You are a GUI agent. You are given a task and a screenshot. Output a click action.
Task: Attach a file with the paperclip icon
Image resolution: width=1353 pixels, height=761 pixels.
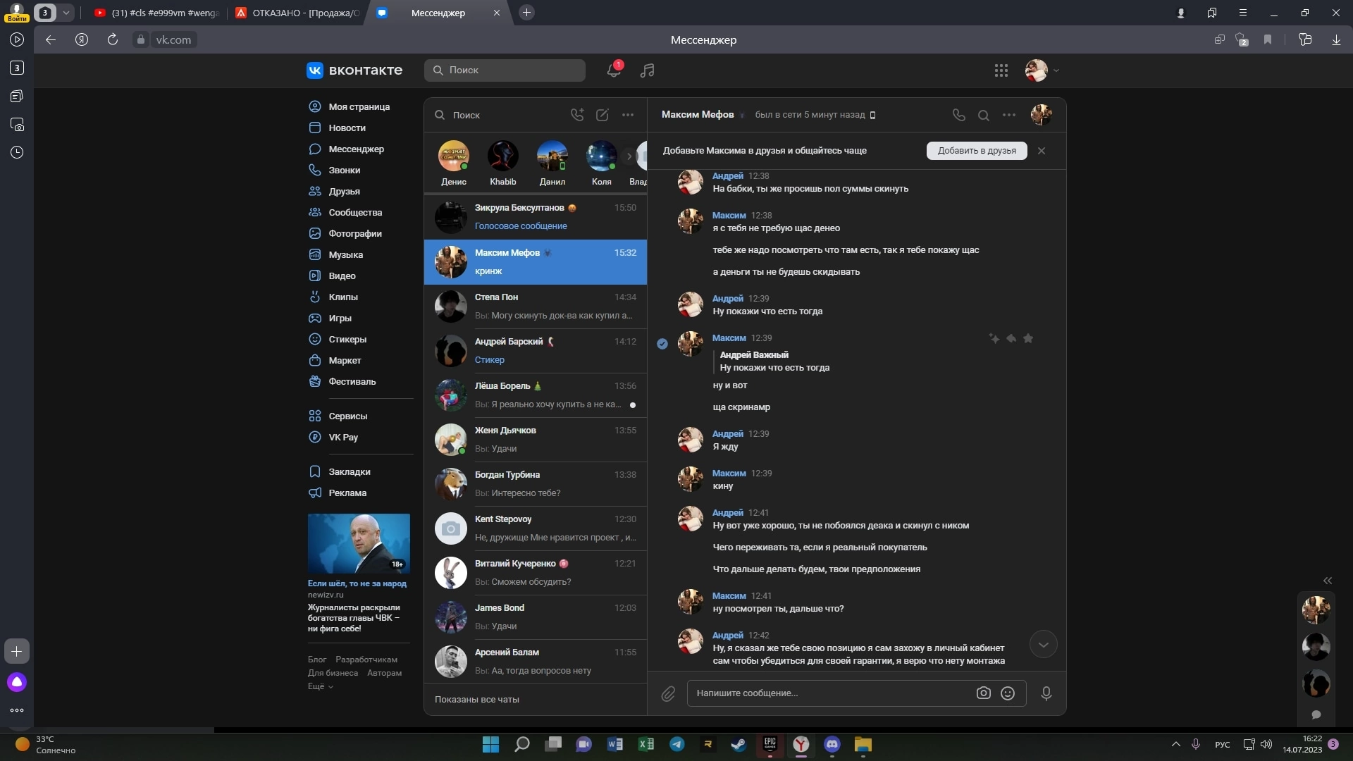[x=668, y=694]
